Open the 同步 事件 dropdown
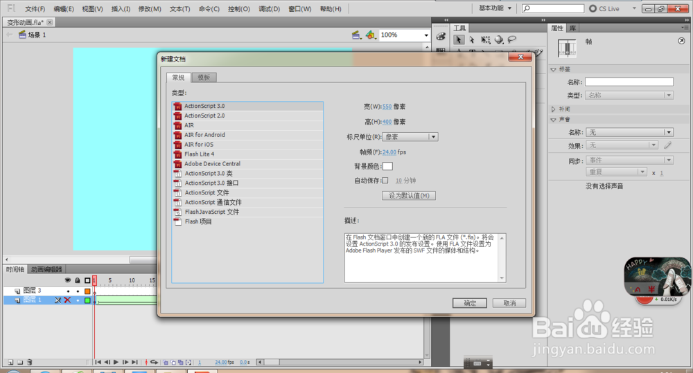The height and width of the screenshot is (373, 693). pyautogui.click(x=629, y=161)
